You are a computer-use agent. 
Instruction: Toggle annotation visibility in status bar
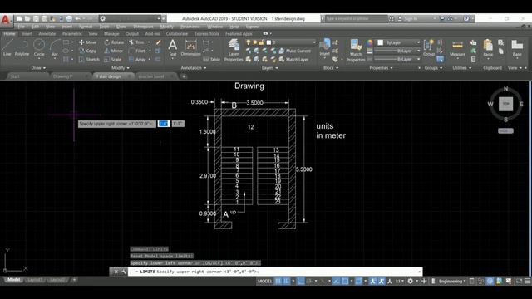coord(372,281)
